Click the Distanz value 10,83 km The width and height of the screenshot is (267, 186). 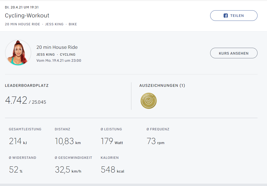tap(68, 141)
